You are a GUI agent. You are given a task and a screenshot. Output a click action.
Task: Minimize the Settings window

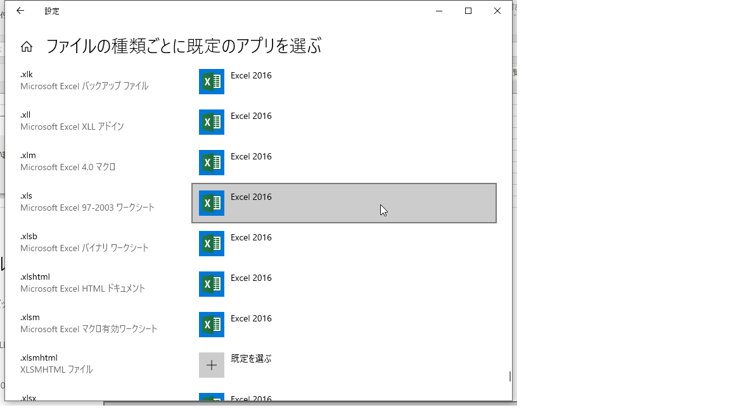click(x=439, y=11)
